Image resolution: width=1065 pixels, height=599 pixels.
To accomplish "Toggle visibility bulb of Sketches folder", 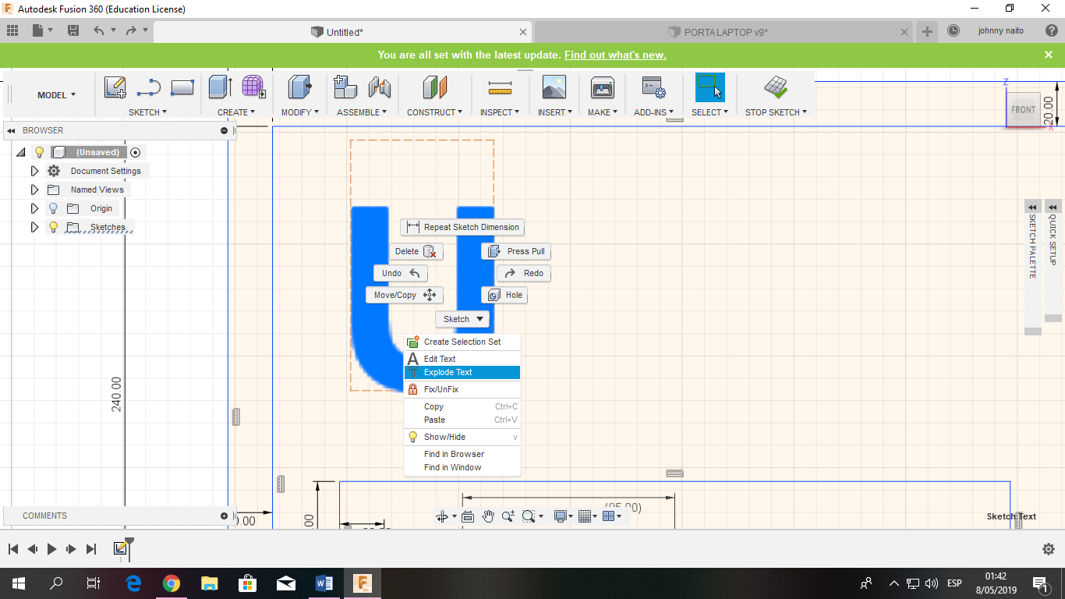I will click(x=53, y=227).
